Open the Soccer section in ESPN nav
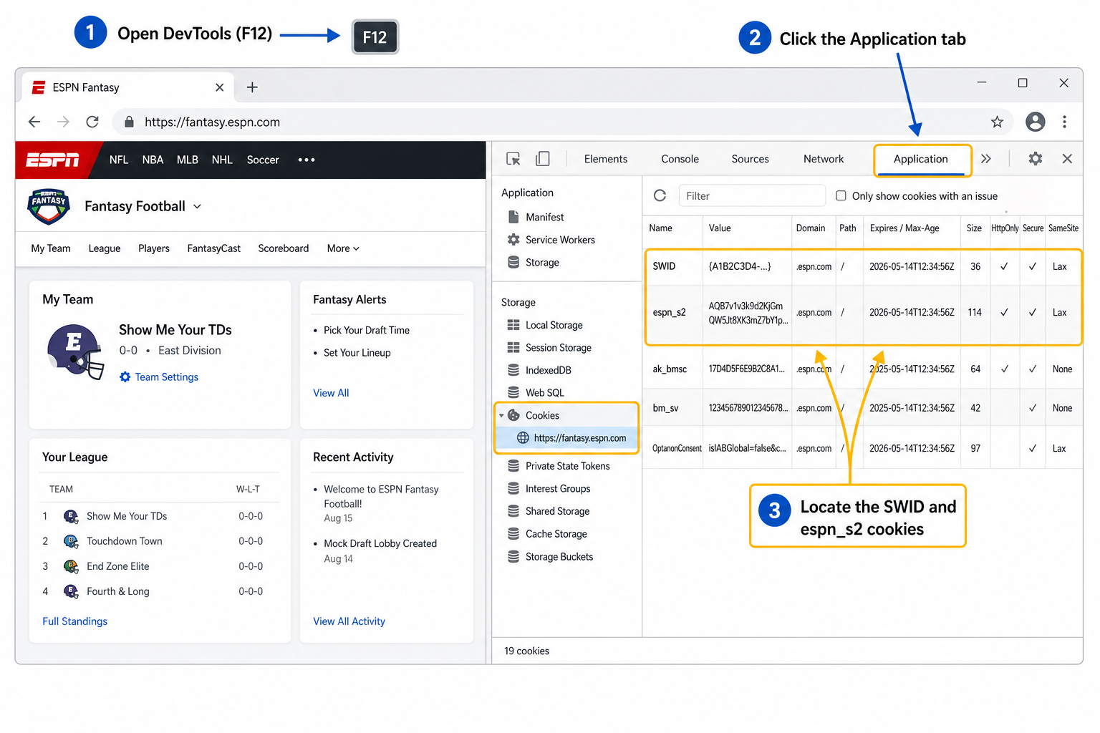This screenshot has height=733, width=1100. (263, 160)
